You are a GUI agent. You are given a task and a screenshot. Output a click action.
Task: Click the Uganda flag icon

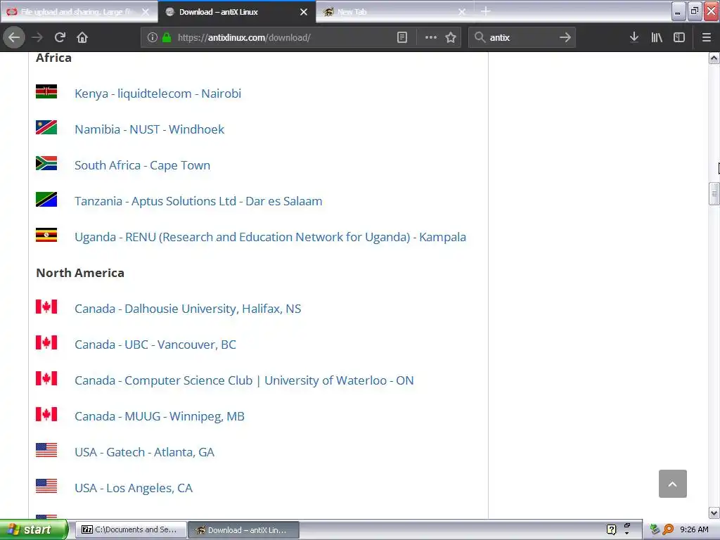tap(46, 235)
